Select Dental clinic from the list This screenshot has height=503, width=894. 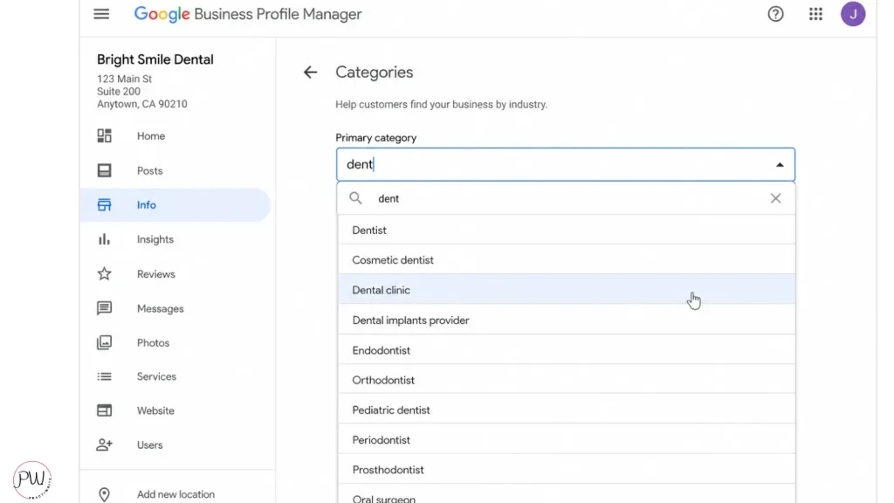click(x=382, y=290)
